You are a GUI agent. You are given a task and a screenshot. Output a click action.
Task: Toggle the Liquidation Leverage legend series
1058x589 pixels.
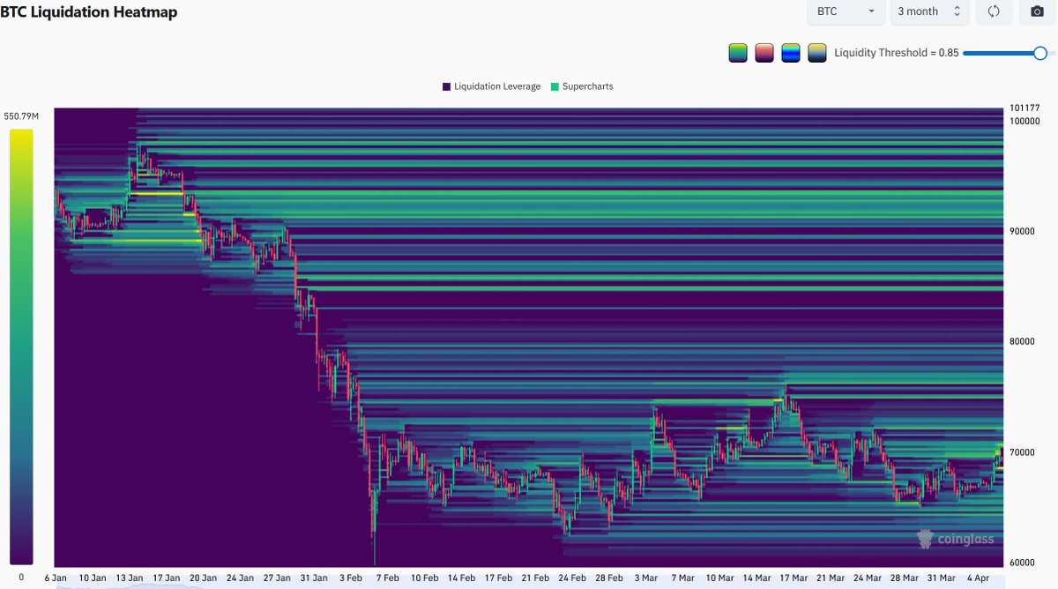coord(491,86)
